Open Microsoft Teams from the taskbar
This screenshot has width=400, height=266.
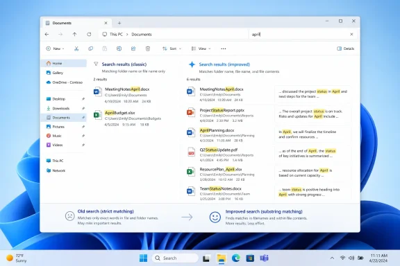(x=265, y=258)
